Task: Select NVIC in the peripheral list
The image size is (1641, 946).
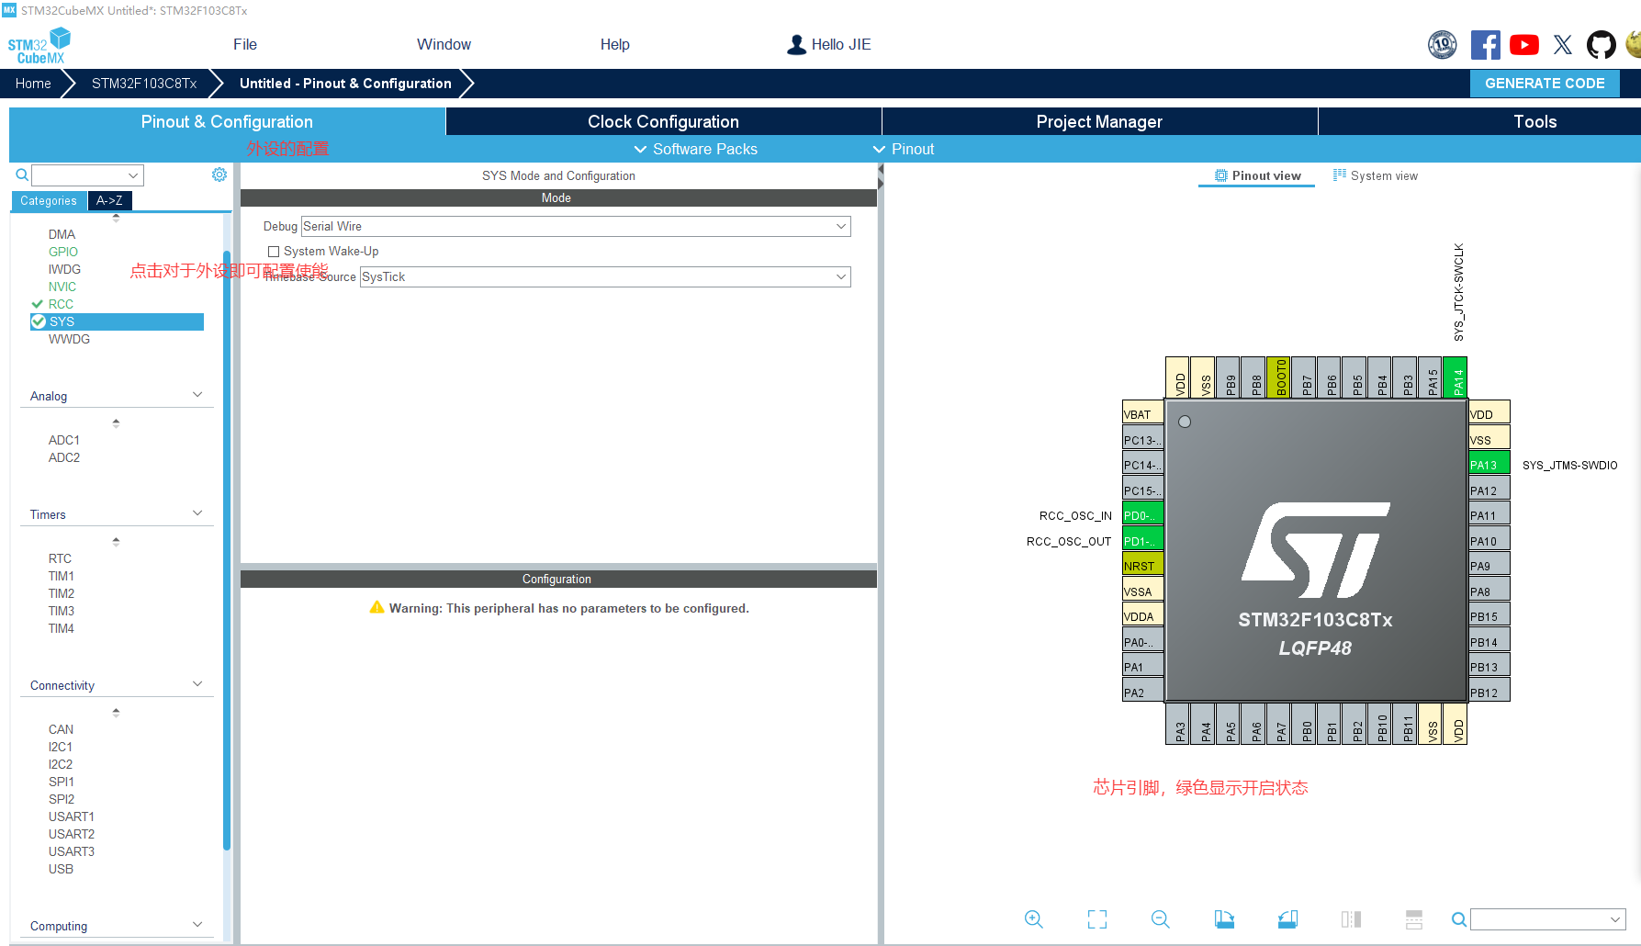Action: tap(62, 287)
